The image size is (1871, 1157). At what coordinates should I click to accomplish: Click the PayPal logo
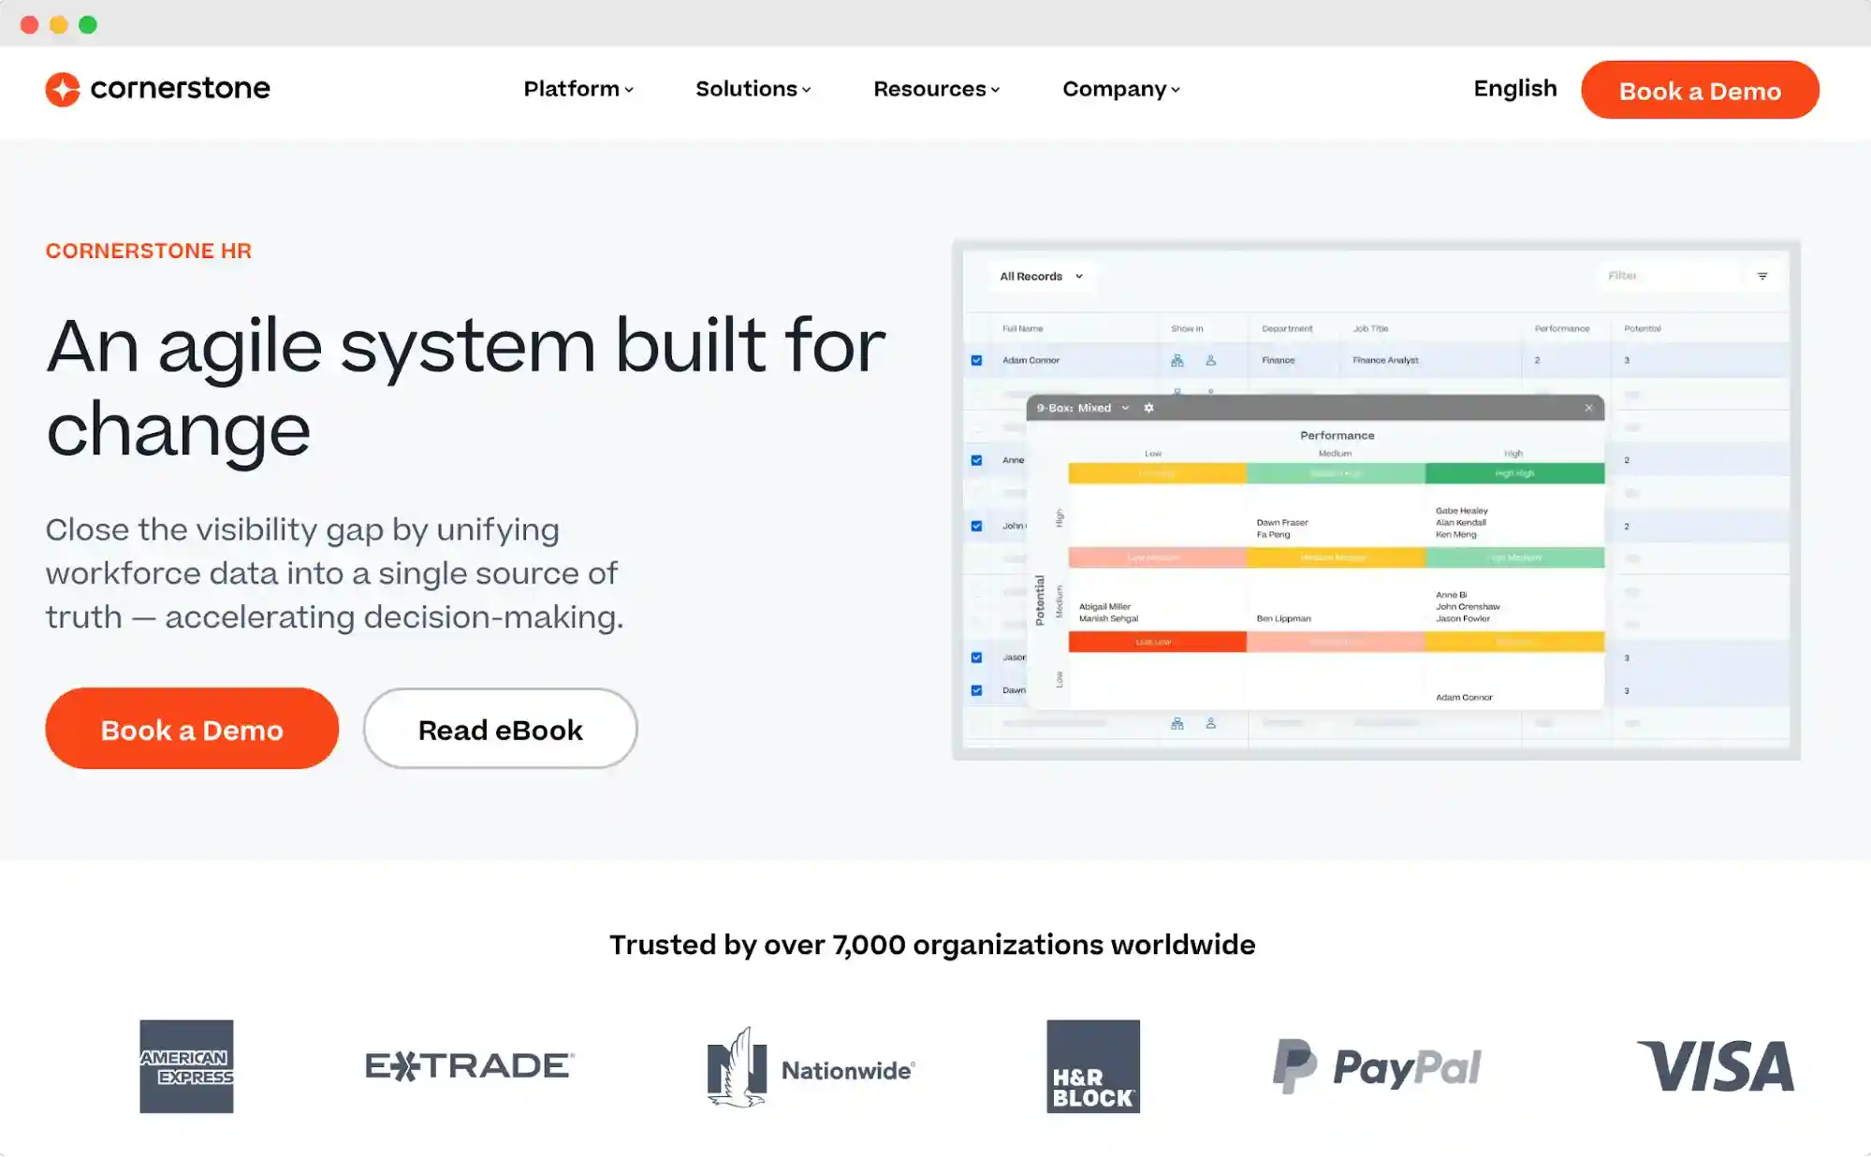click(1377, 1066)
